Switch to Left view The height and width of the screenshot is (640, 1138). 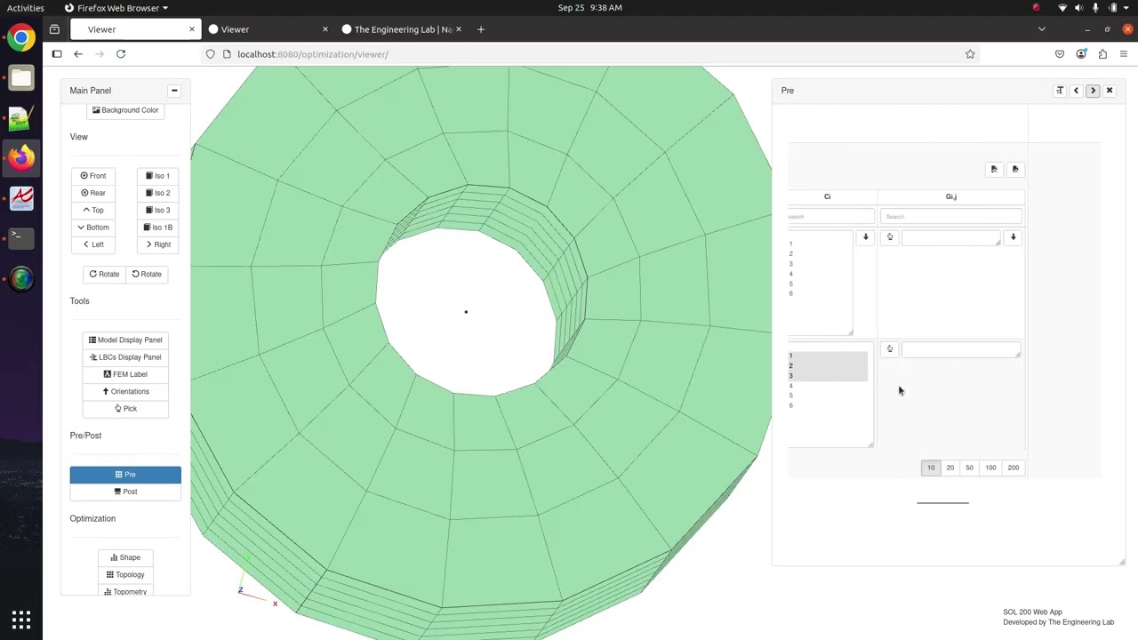[x=93, y=244]
